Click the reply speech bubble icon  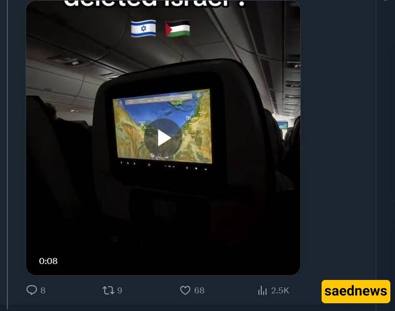32,290
